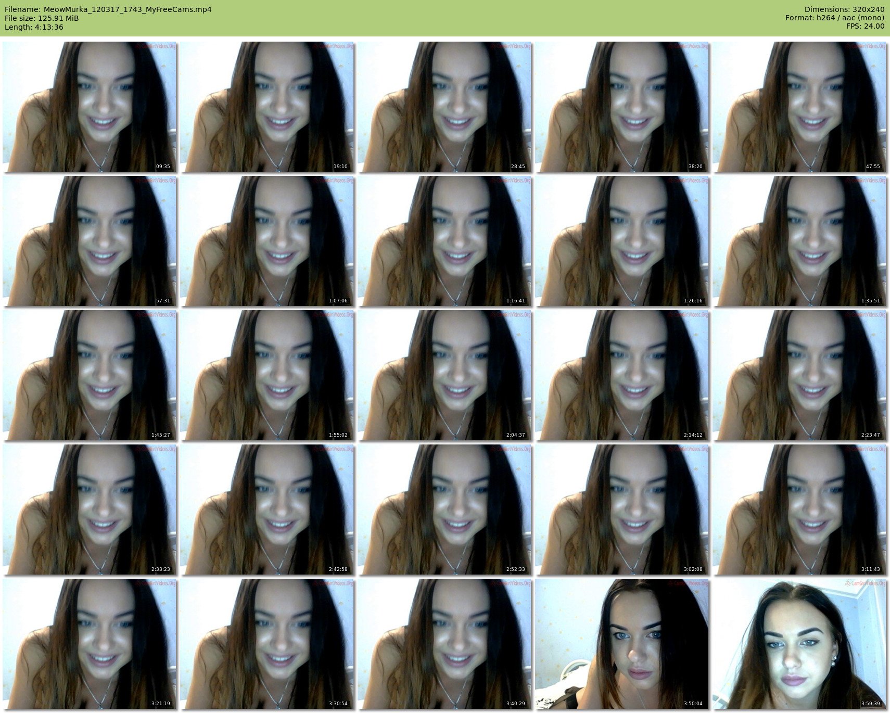890x713 pixels.
Task: Select the frame at 1:55:02
Action: 267,375
